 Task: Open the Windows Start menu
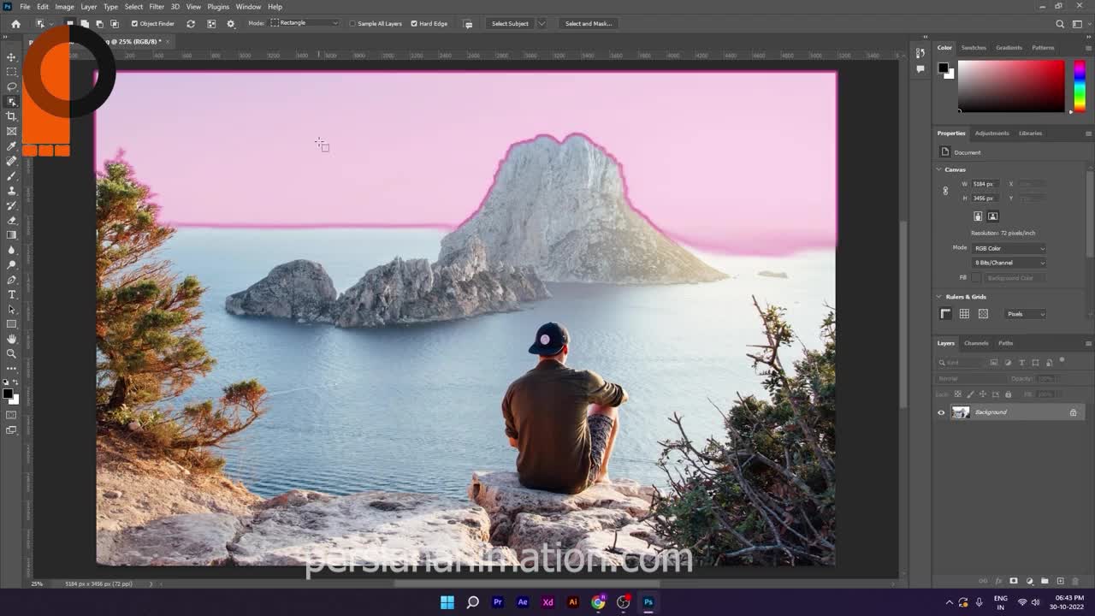click(447, 602)
